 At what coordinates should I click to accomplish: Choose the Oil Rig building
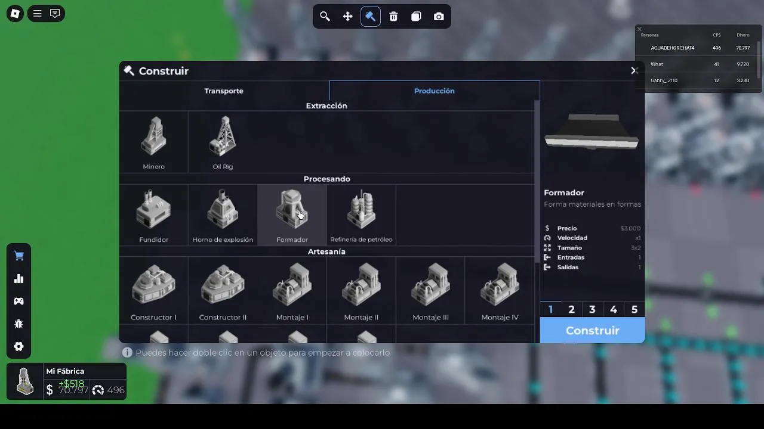click(x=223, y=142)
